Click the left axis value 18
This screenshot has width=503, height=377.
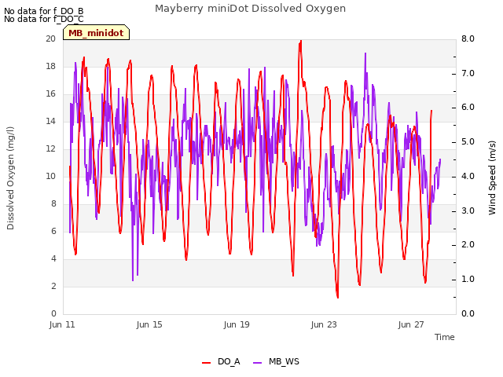coord(50,66)
